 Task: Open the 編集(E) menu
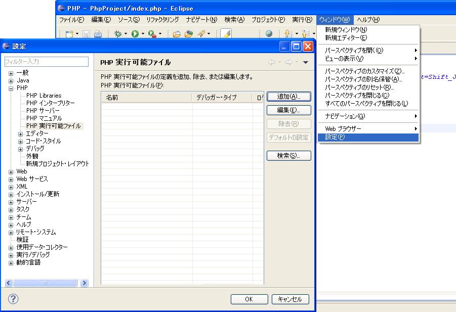101,19
